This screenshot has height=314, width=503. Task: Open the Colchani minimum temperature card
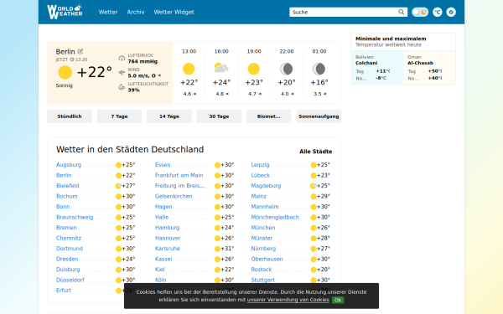click(x=377, y=68)
